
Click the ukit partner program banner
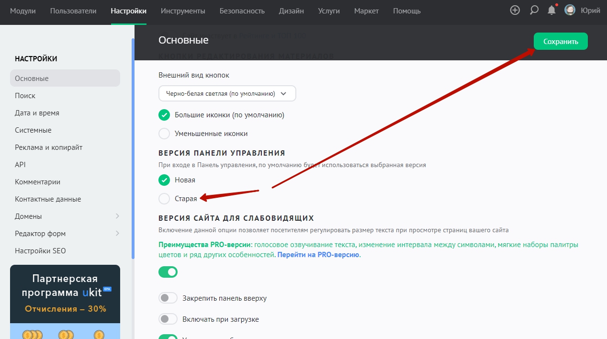(65, 293)
